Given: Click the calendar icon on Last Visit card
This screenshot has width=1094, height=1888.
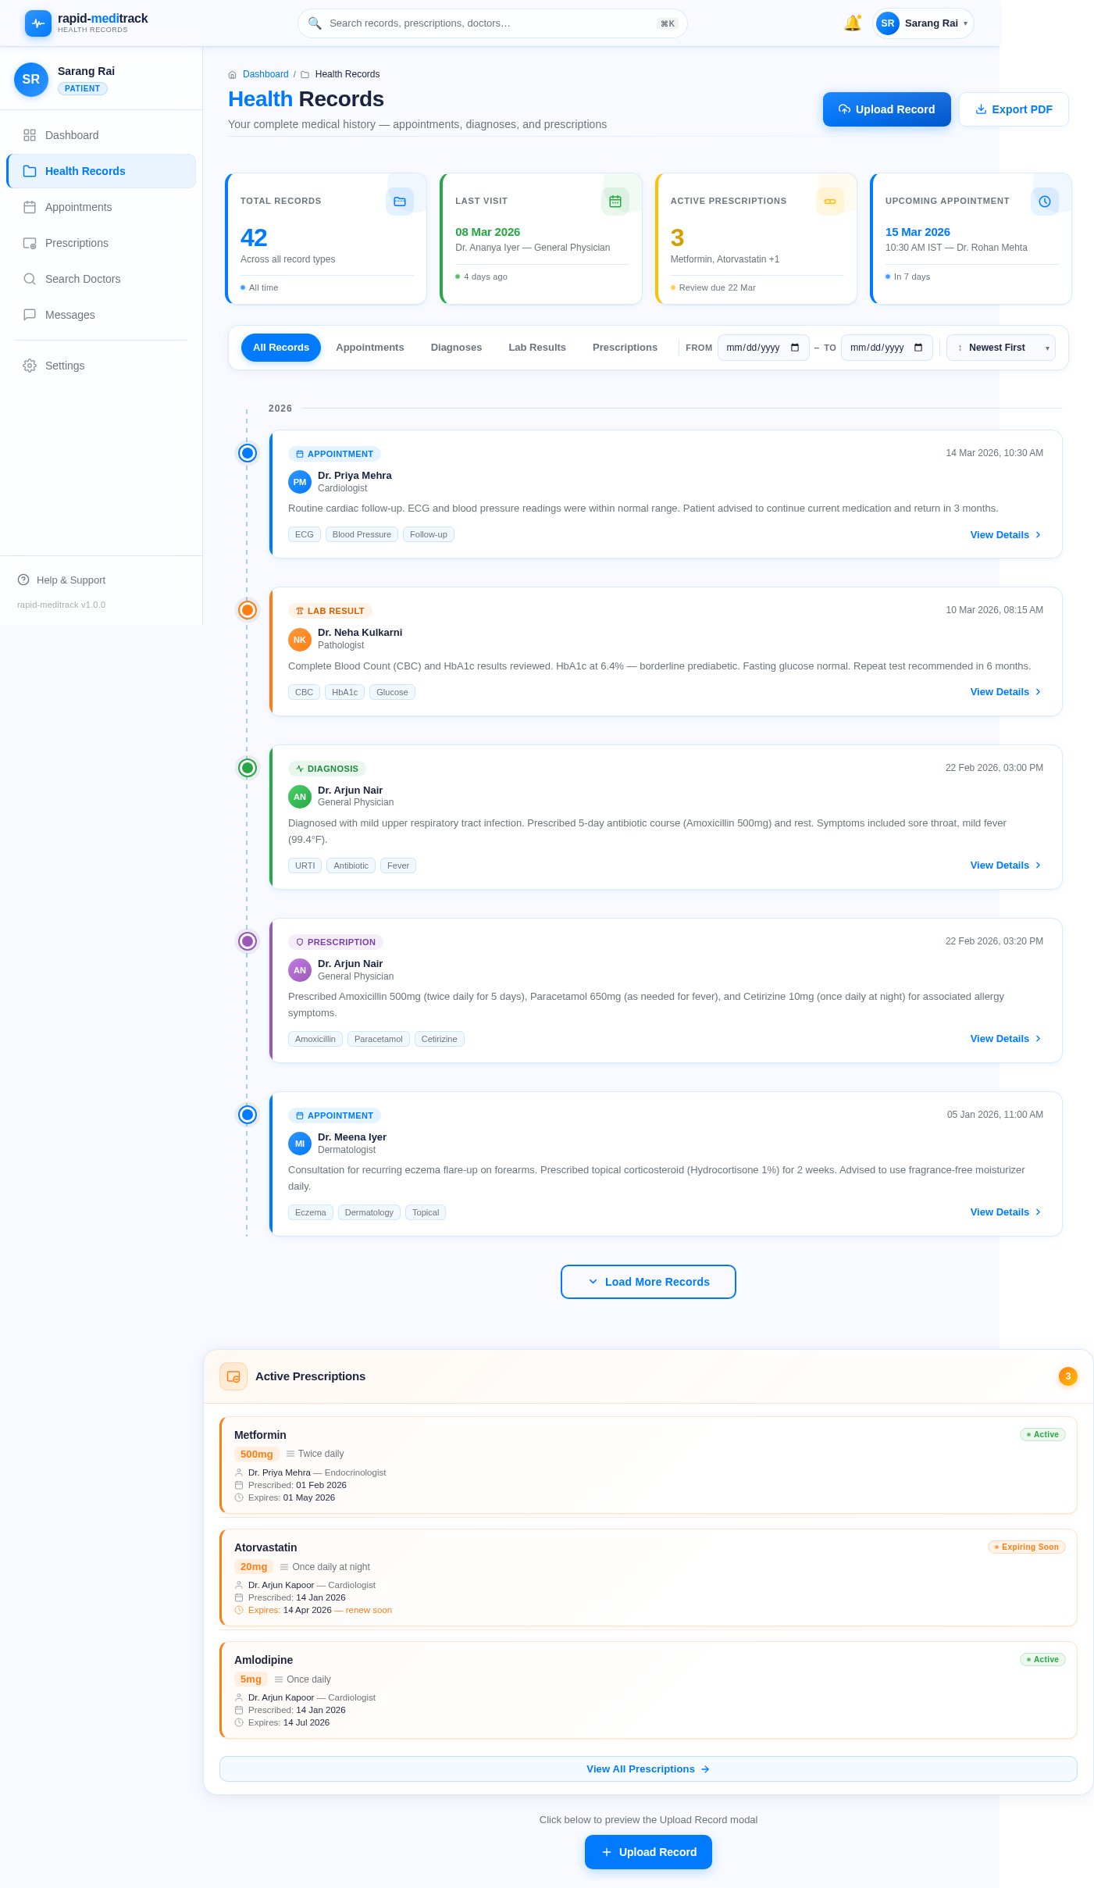Looking at the screenshot, I should [615, 201].
